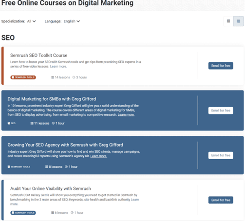Click the blue Semrush Tools badge on Audit course
The image size is (245, 221).
coord(23,213)
